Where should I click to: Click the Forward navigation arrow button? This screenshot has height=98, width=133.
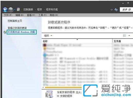11,10
